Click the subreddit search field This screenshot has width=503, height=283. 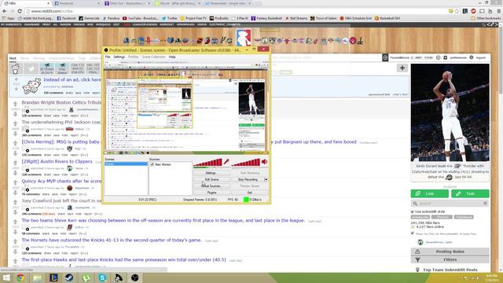(x=450, y=204)
